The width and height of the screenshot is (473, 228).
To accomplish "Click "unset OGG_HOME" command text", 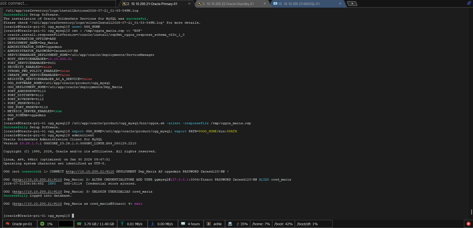I will (86, 27).
